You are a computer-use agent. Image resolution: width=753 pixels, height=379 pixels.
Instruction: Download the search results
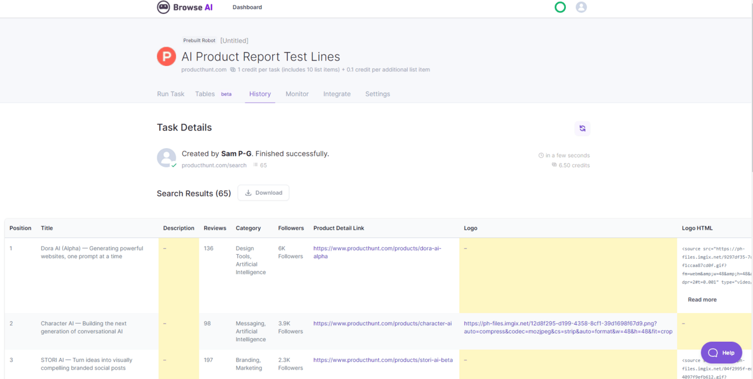263,193
